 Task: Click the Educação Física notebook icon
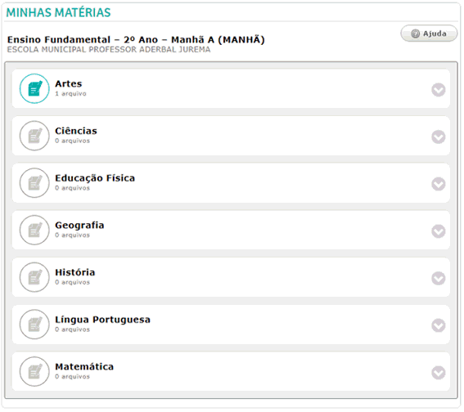tap(34, 183)
